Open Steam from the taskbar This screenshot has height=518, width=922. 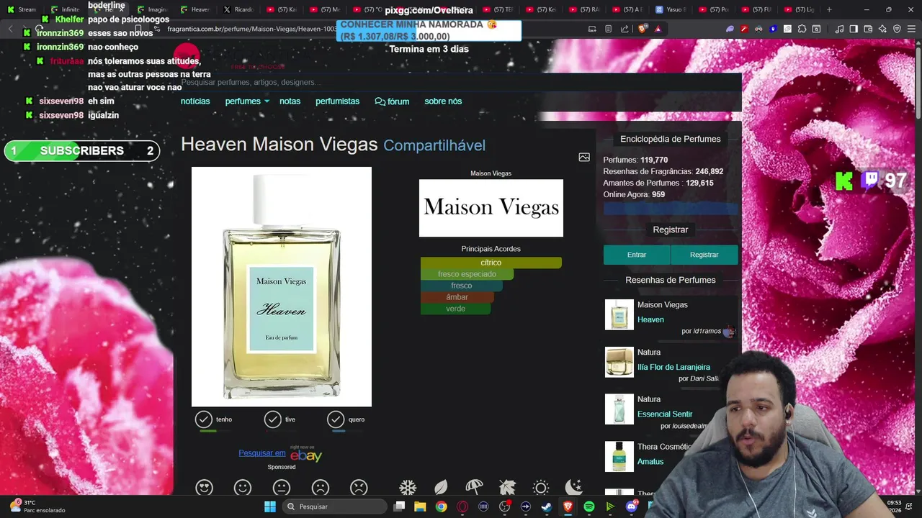click(547, 506)
